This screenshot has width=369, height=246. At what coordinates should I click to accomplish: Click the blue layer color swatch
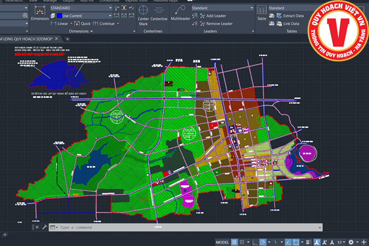[x=60, y=15]
